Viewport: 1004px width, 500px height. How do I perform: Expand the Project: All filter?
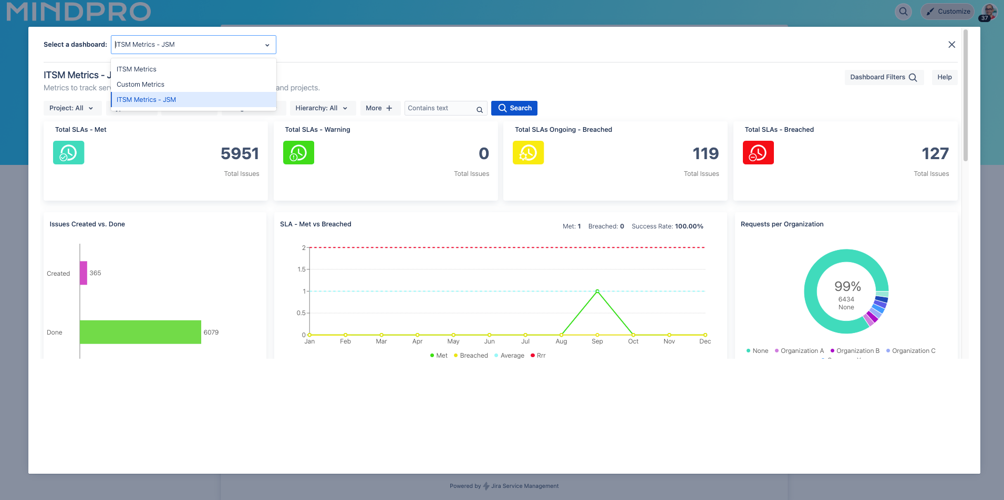pyautogui.click(x=72, y=108)
